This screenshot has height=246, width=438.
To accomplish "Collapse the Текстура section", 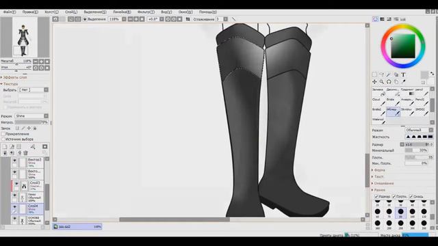I will point(10,83).
